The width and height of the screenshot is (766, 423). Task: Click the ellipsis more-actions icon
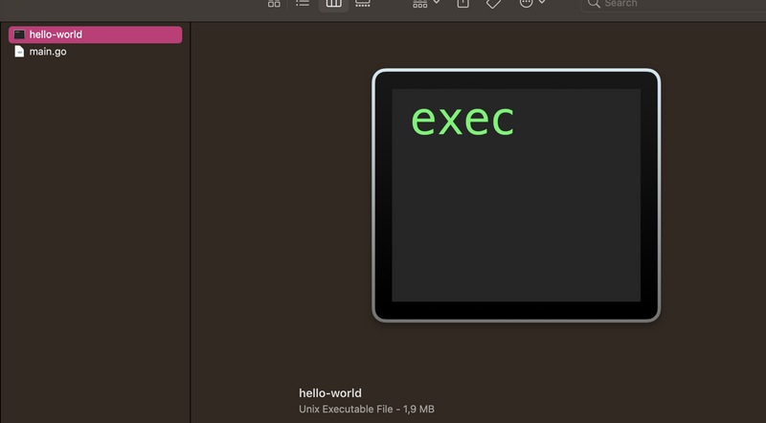[x=526, y=4]
